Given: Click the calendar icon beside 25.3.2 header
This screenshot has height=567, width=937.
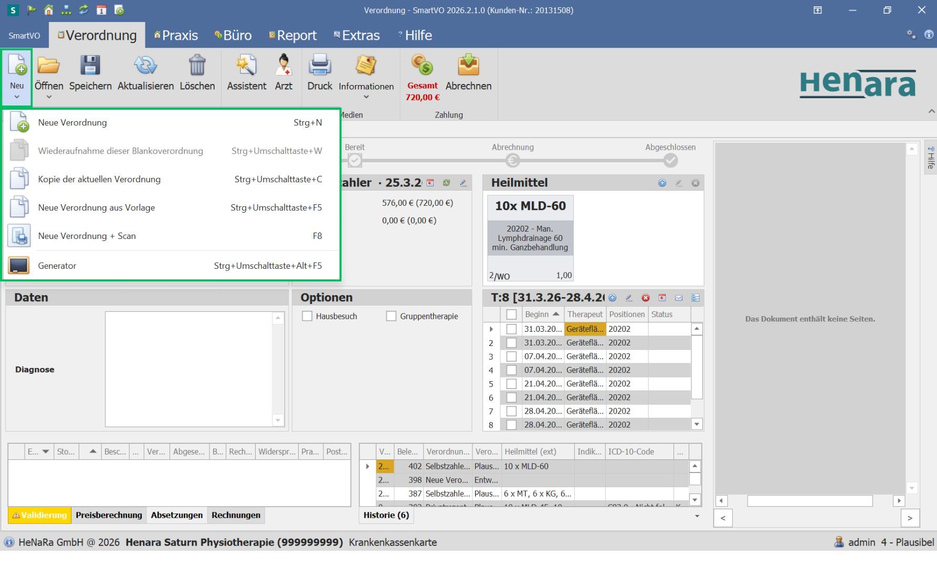Looking at the screenshot, I should point(430,183).
